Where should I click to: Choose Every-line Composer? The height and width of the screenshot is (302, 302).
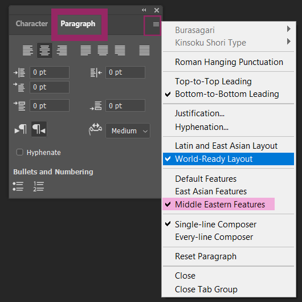[228, 237]
